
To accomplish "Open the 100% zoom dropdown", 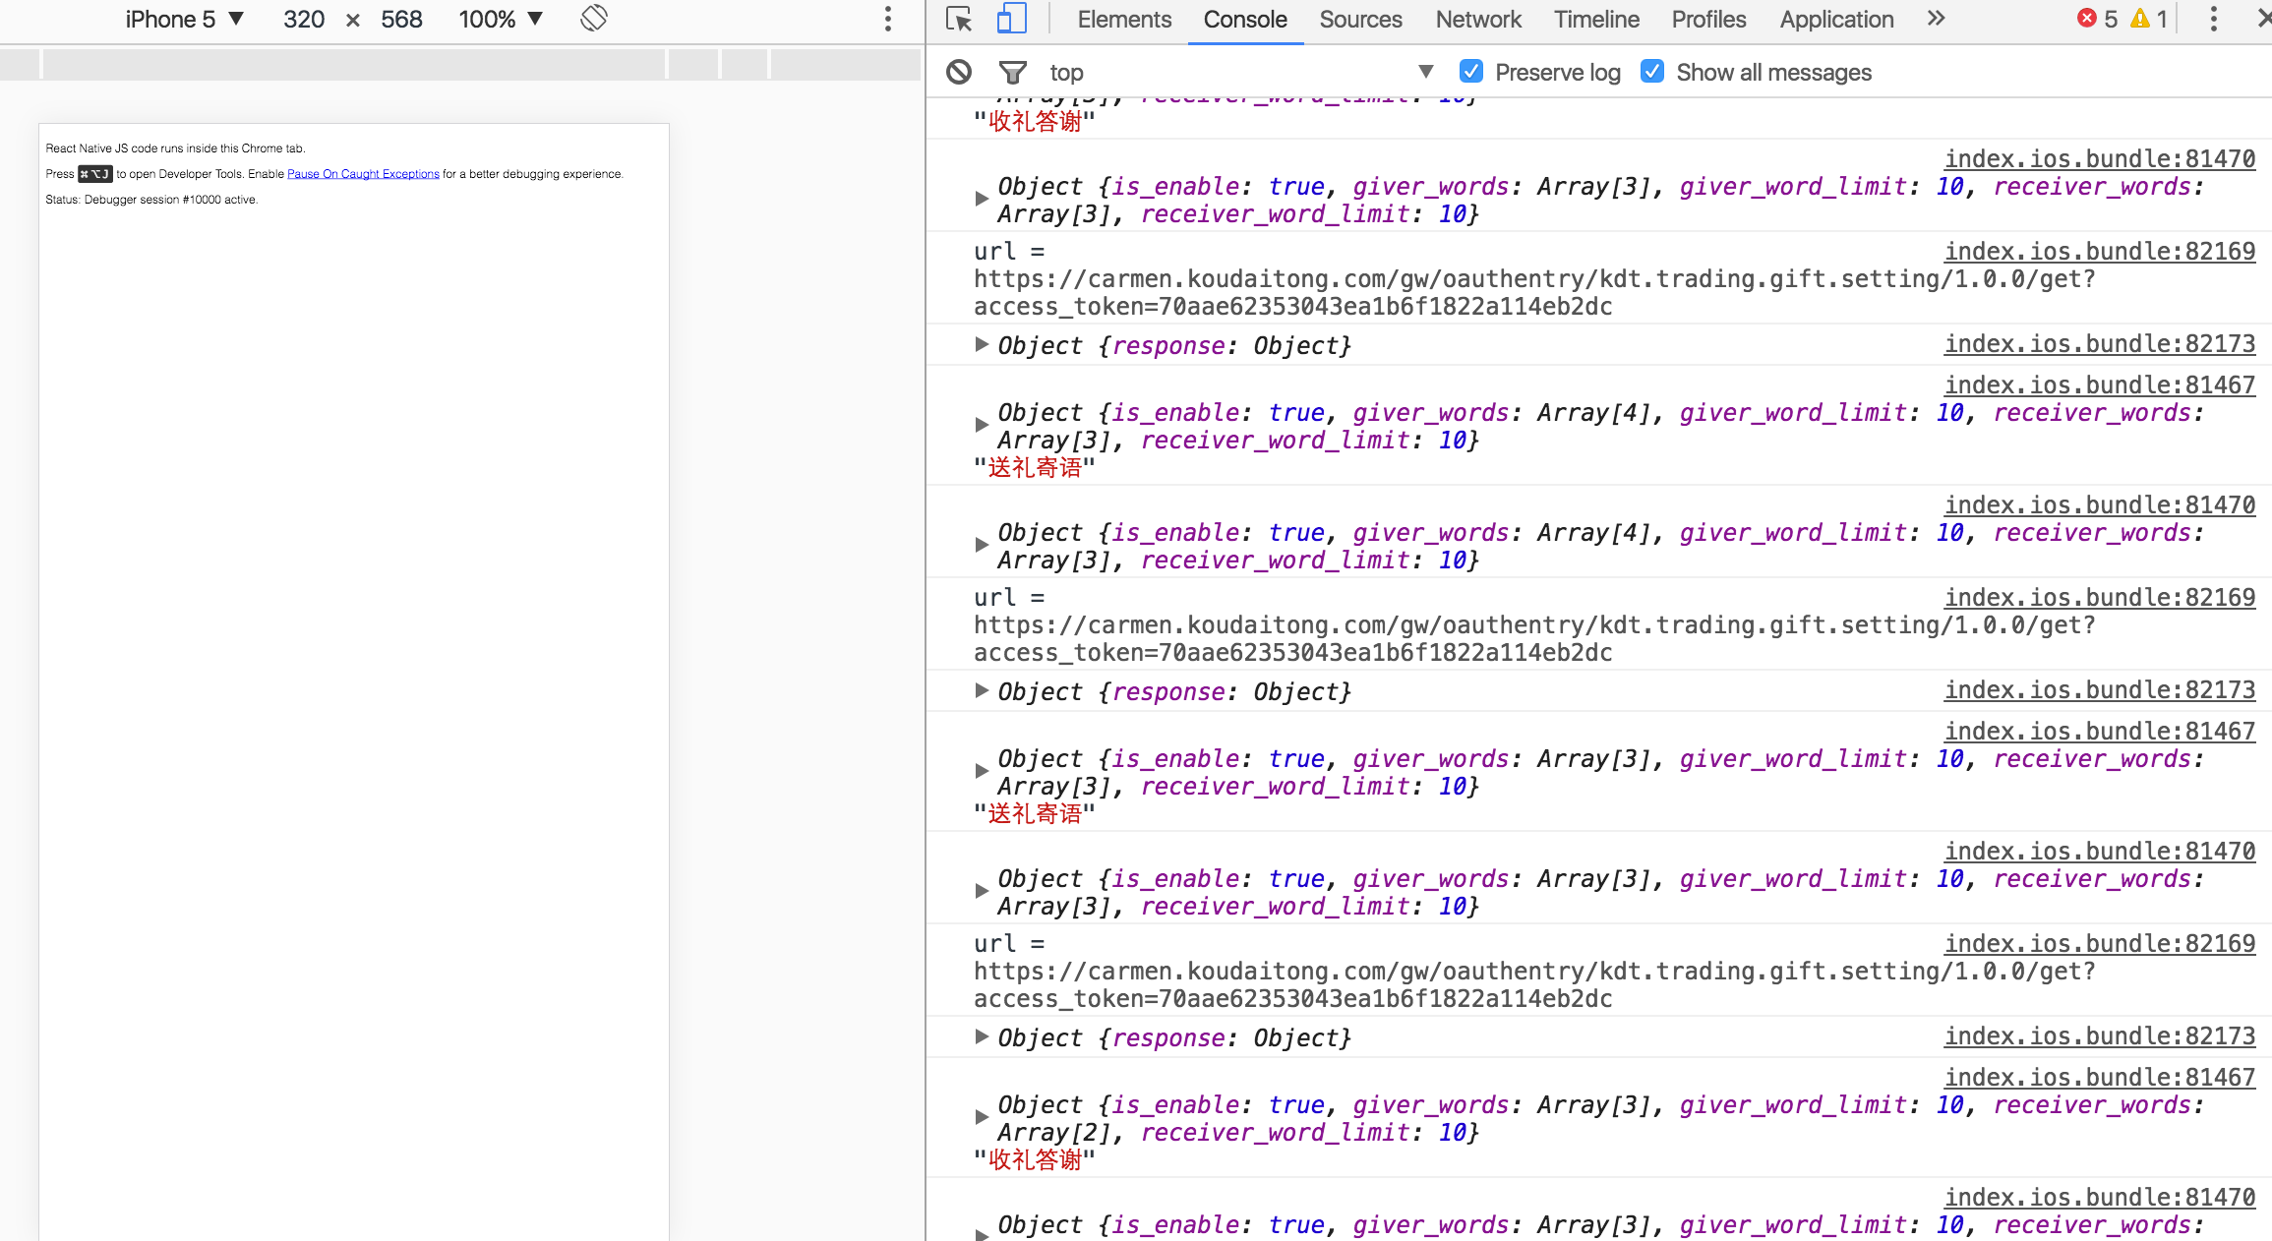I will click(500, 19).
